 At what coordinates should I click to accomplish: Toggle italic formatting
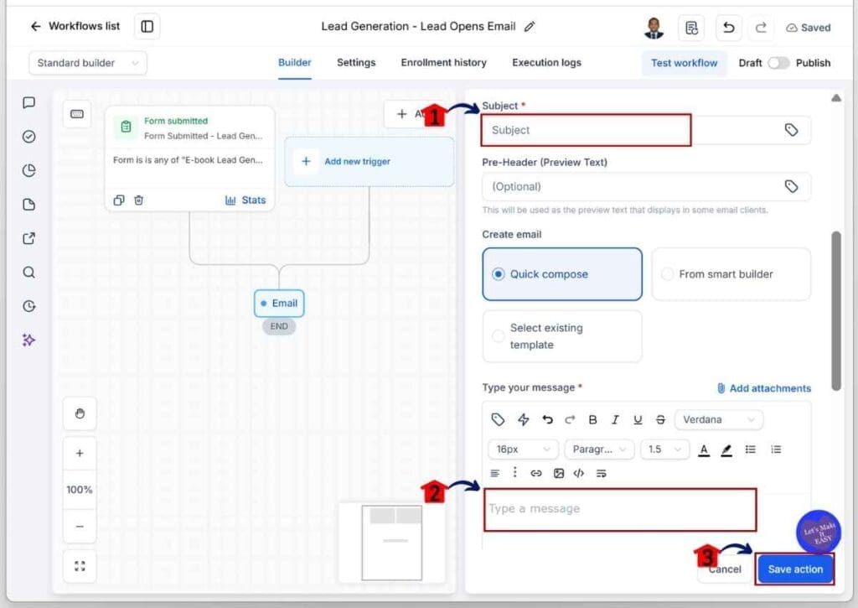[615, 419]
